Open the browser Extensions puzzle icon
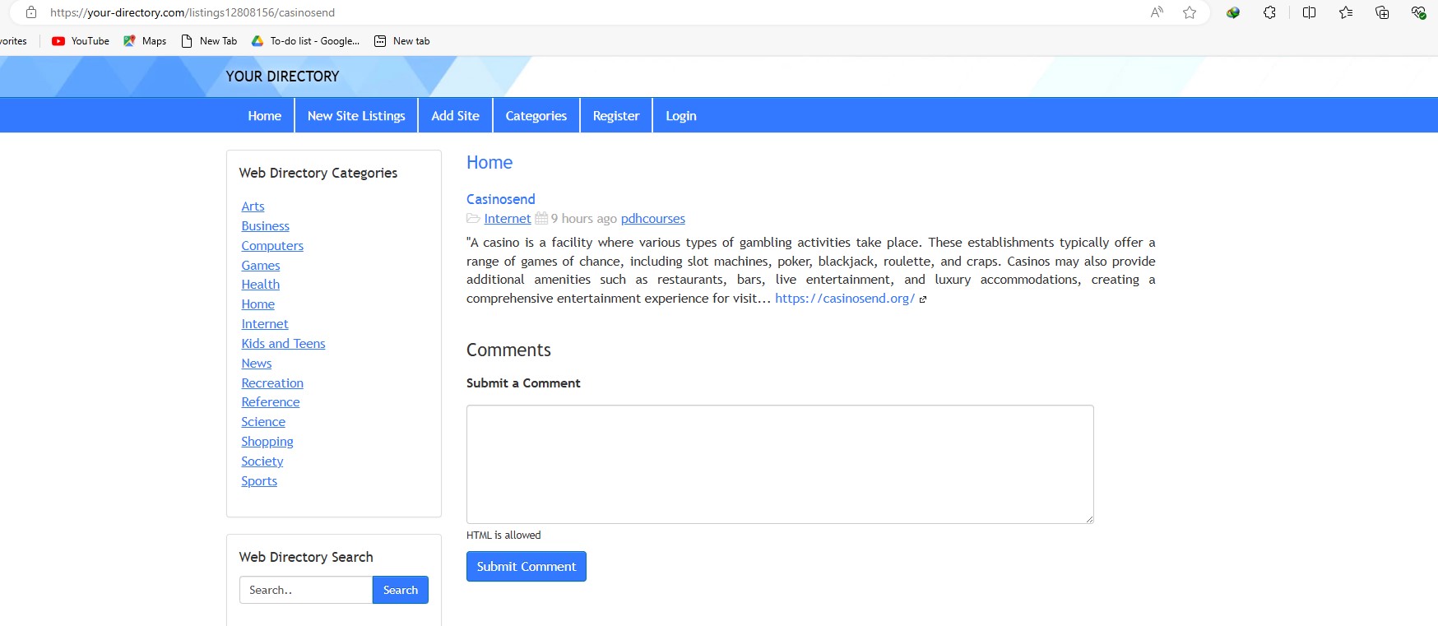The height and width of the screenshot is (626, 1438). pyautogui.click(x=1269, y=12)
